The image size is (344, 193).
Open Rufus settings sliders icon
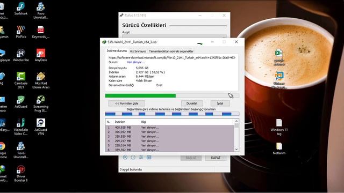[x=141, y=158]
